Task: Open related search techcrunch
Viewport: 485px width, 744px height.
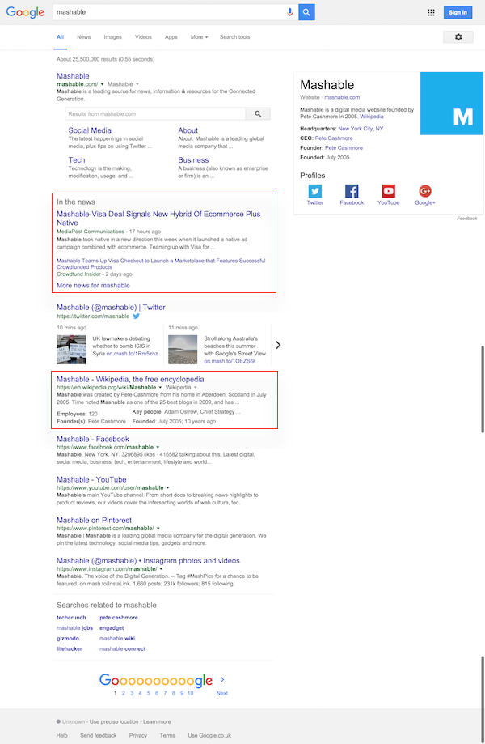Action: (x=71, y=618)
